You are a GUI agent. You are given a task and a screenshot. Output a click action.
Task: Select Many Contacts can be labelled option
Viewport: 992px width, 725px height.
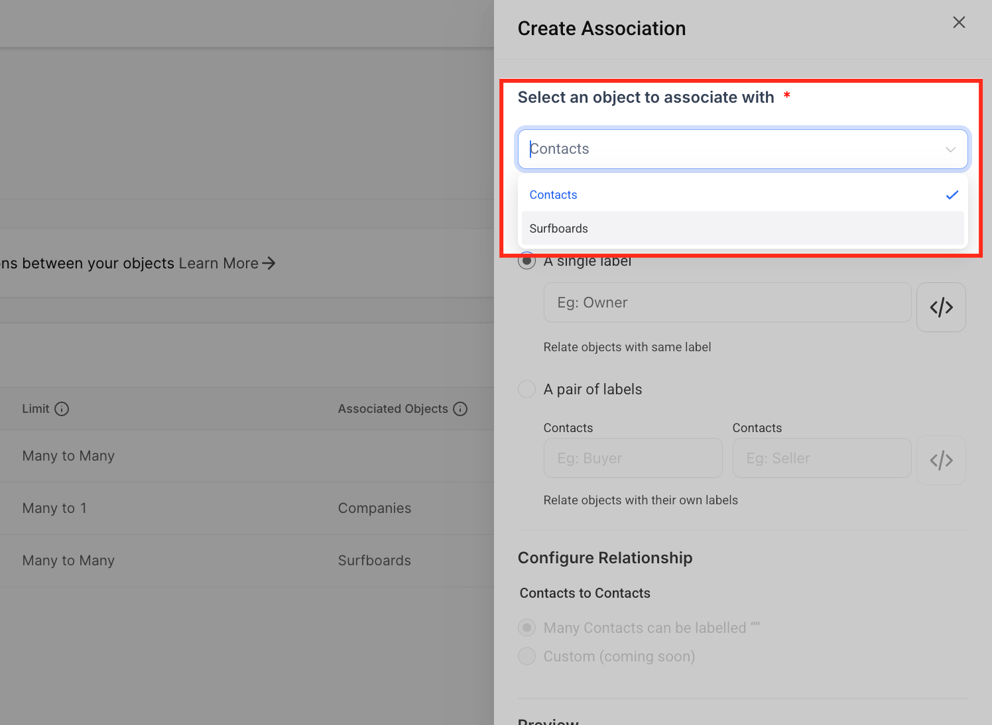tap(527, 628)
